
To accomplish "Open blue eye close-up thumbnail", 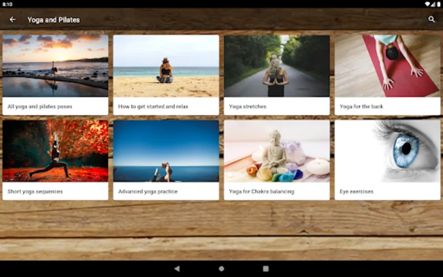I will pyautogui.click(x=388, y=151).
